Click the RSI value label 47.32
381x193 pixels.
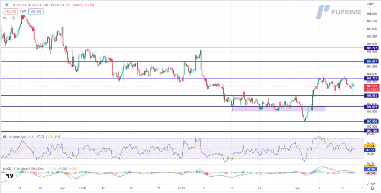coord(371,150)
